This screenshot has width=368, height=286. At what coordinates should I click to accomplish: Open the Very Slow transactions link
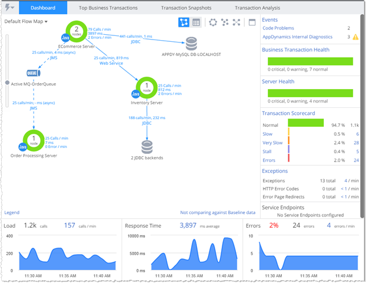point(272,143)
